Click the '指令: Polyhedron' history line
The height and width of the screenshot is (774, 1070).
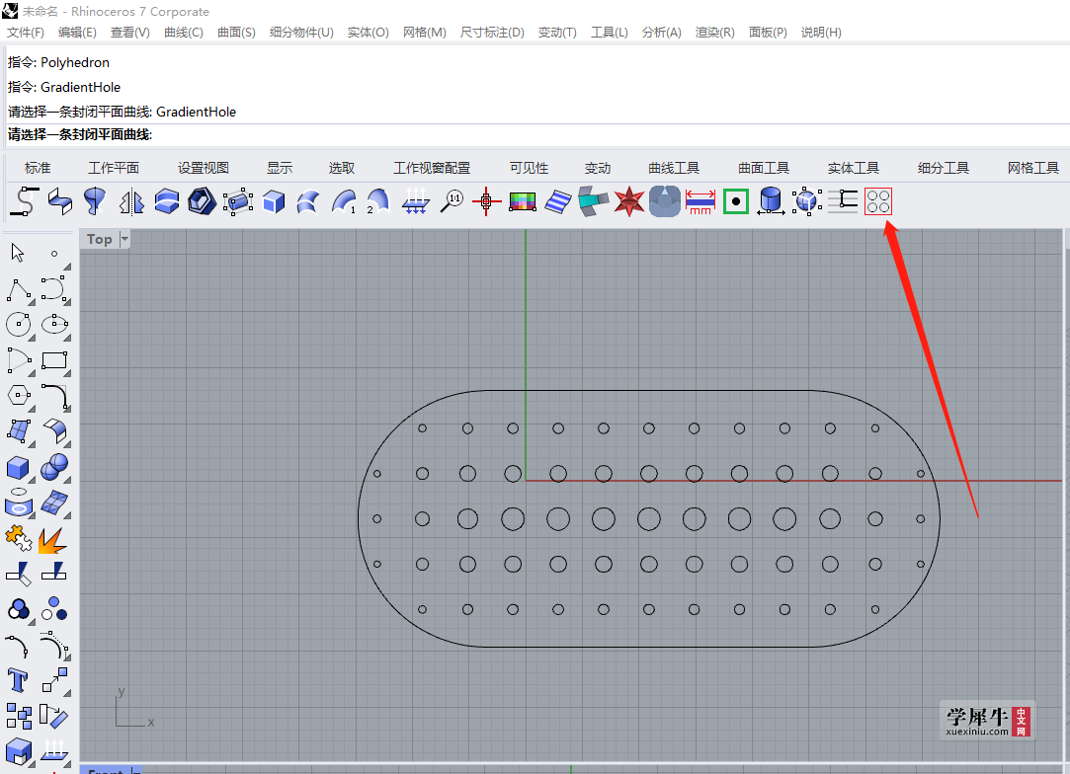[58, 63]
